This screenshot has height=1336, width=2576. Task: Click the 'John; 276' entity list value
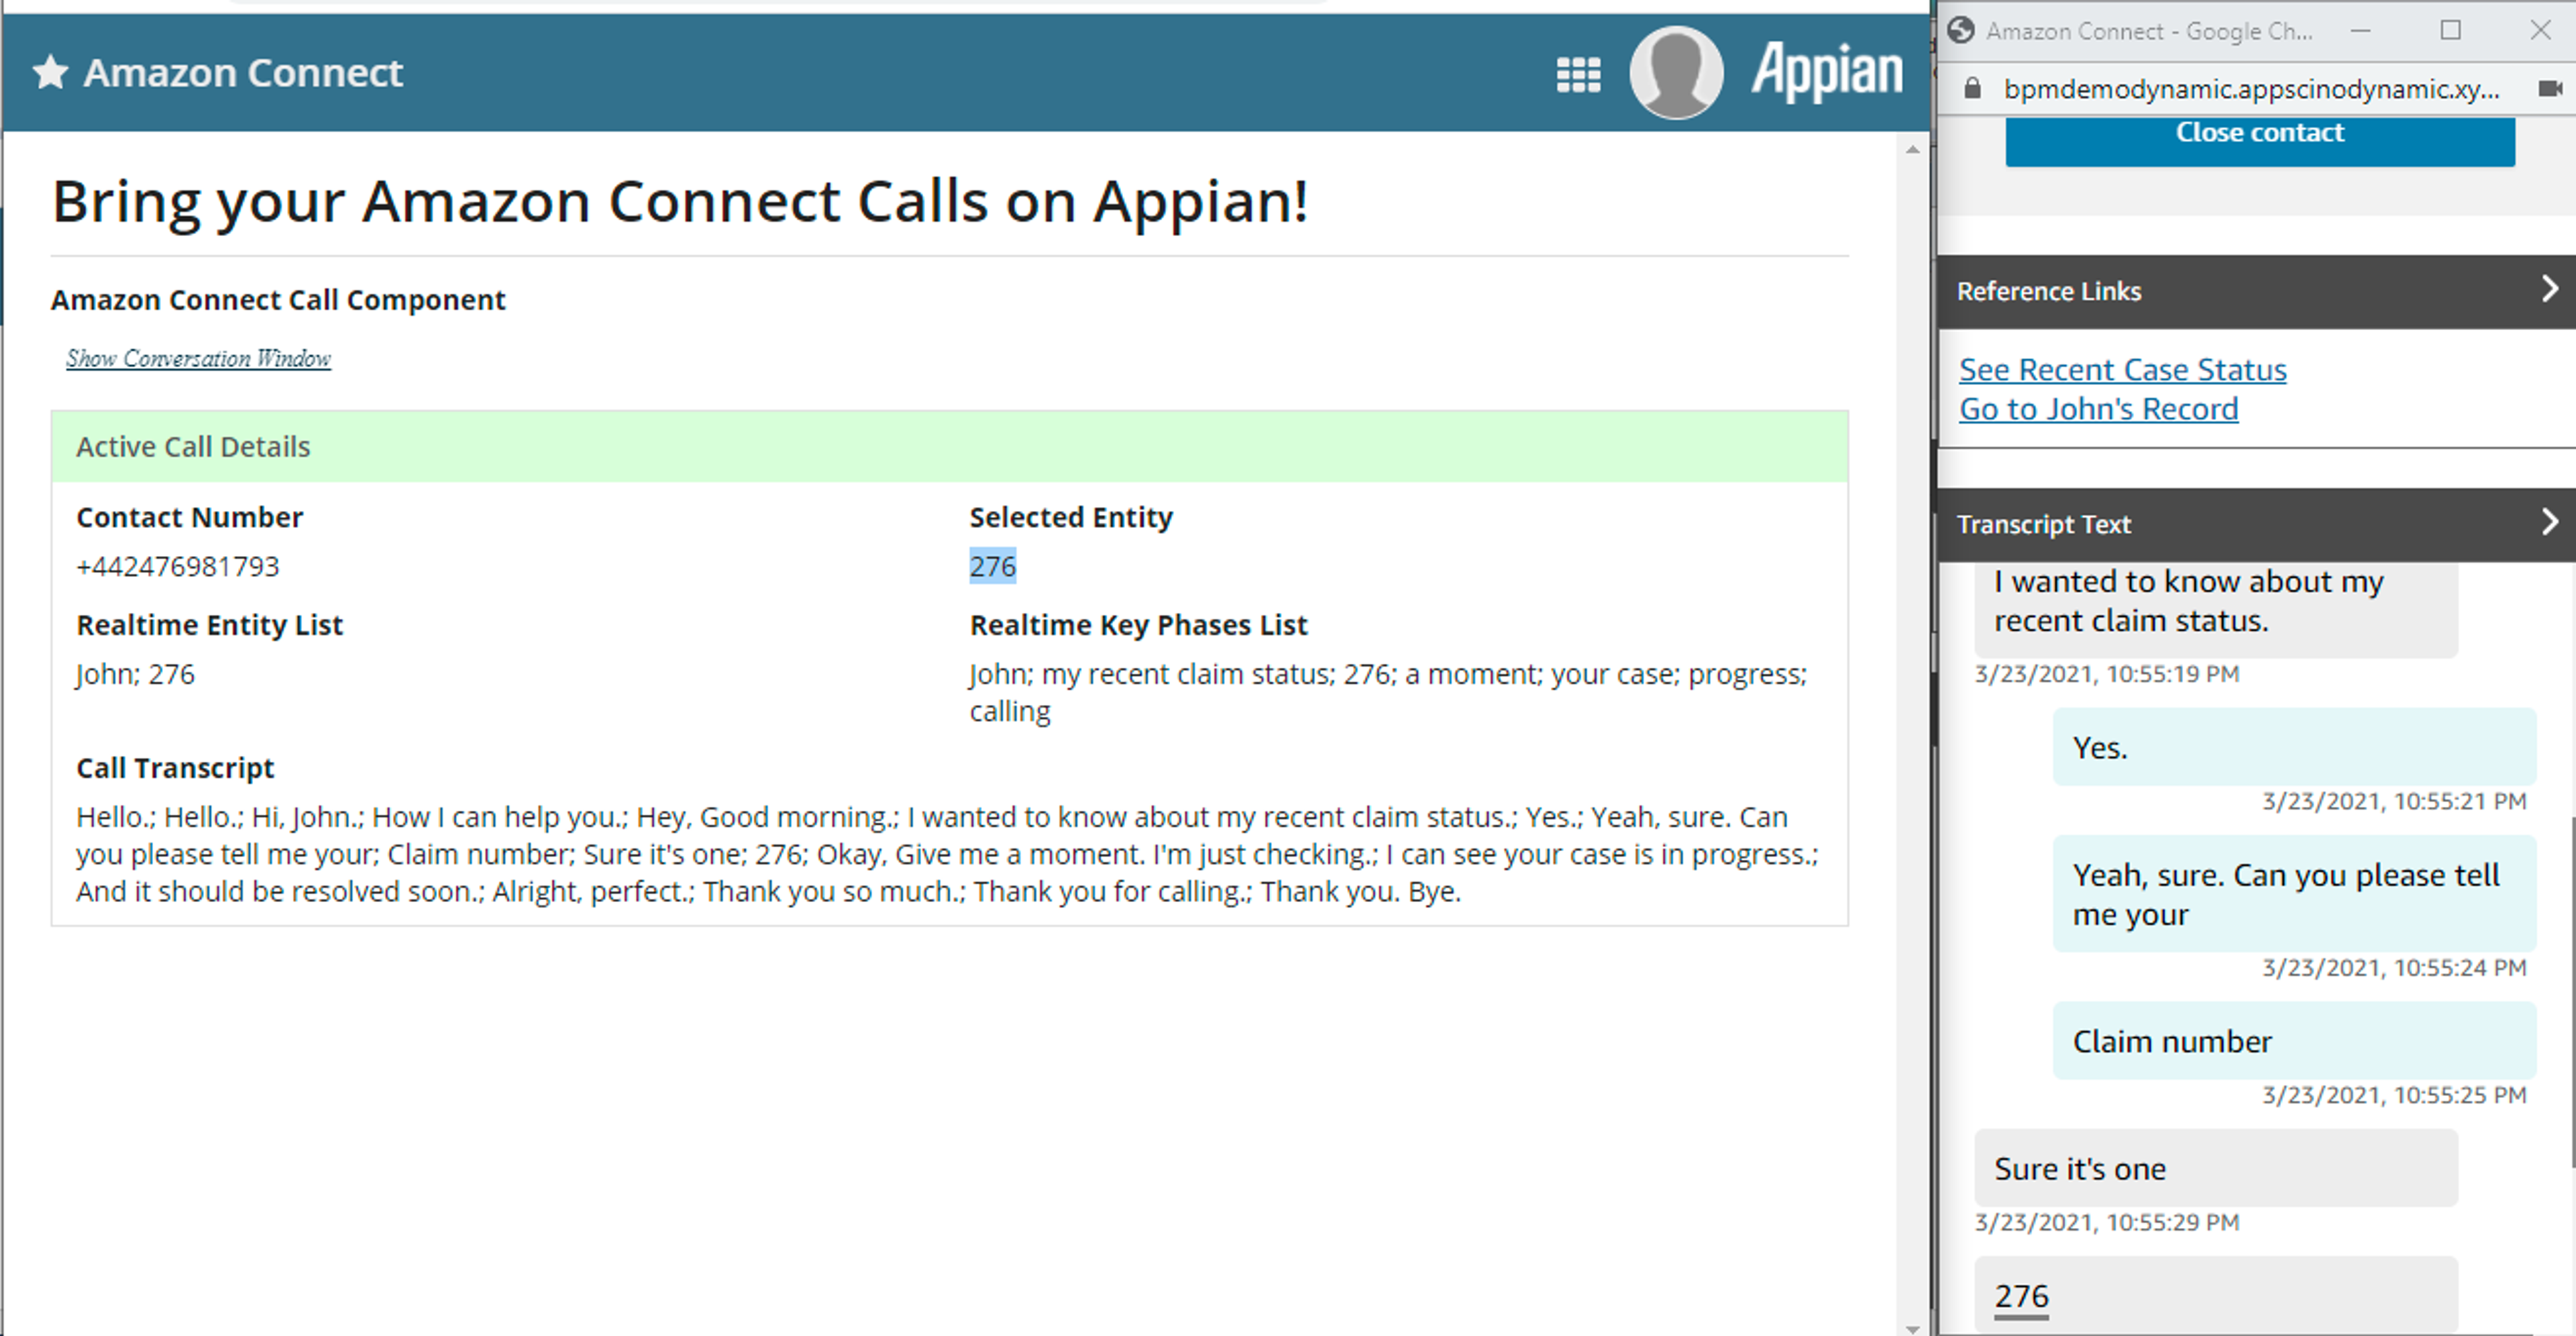tap(135, 674)
